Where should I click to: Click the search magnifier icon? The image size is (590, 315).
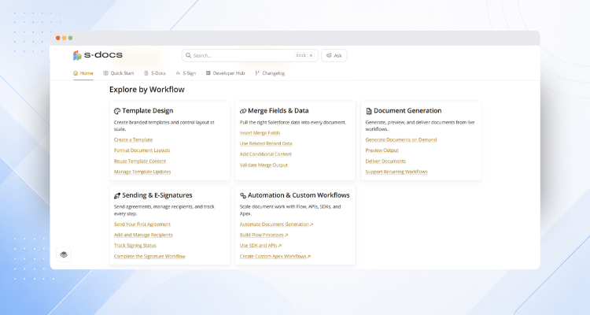click(x=189, y=55)
